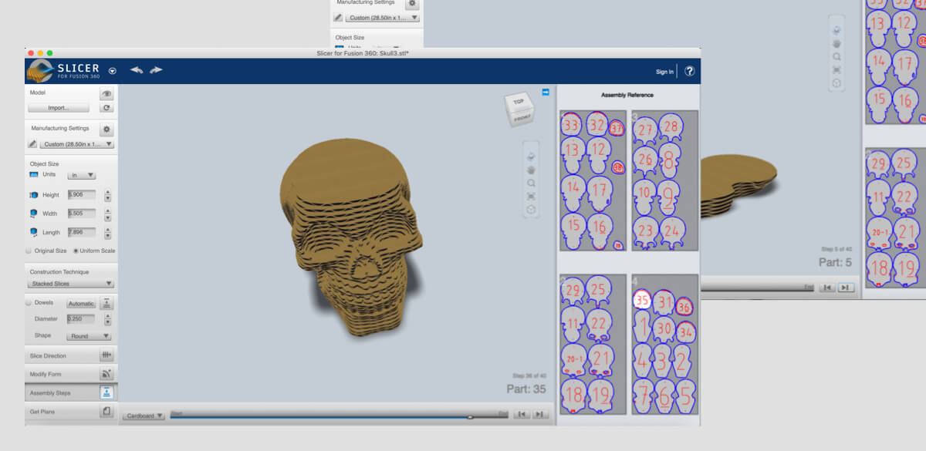Click the Redo arrow in the header
This screenshot has width=926, height=451.
(156, 70)
